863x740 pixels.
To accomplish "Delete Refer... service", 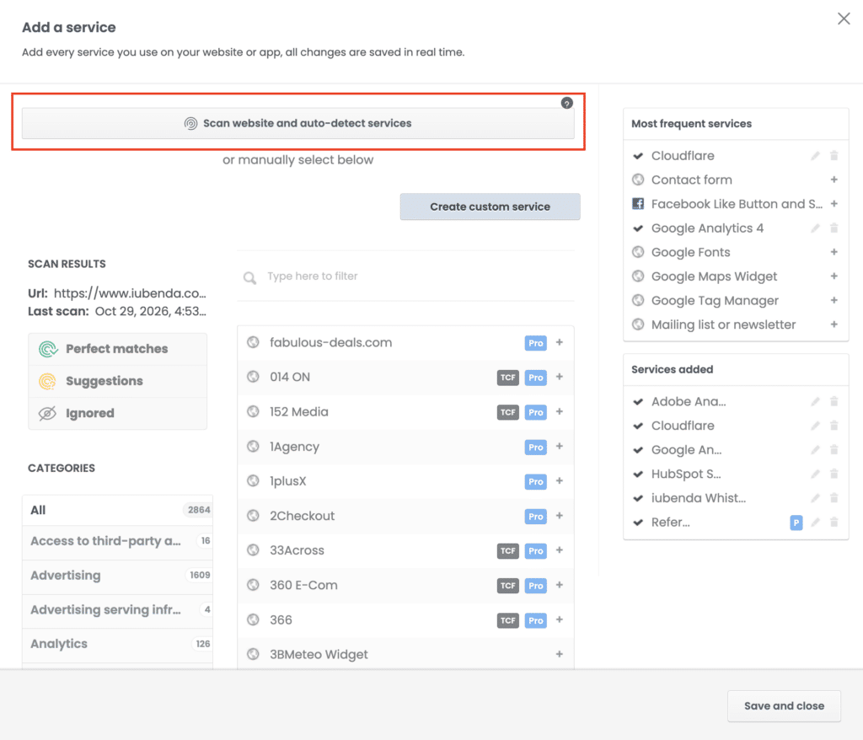I will [834, 523].
